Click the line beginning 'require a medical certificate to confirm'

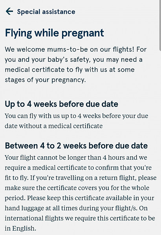[x=78, y=168]
